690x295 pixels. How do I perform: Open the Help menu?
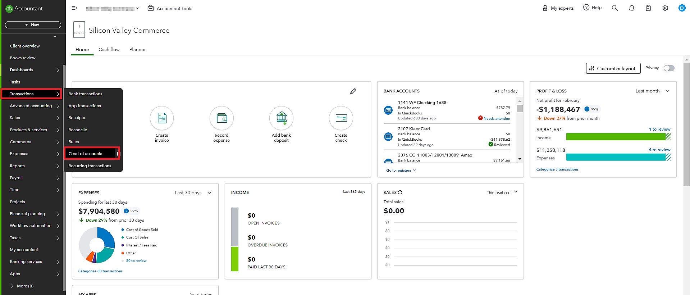[x=592, y=8]
